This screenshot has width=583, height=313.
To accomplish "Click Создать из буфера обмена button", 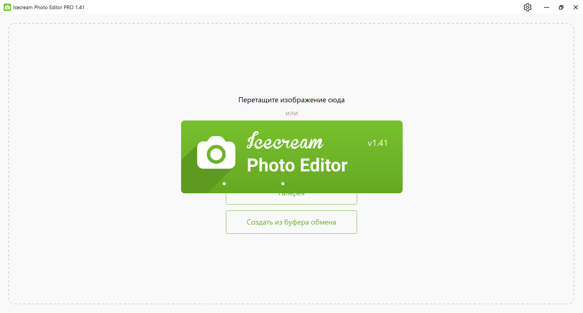I will click(291, 222).
